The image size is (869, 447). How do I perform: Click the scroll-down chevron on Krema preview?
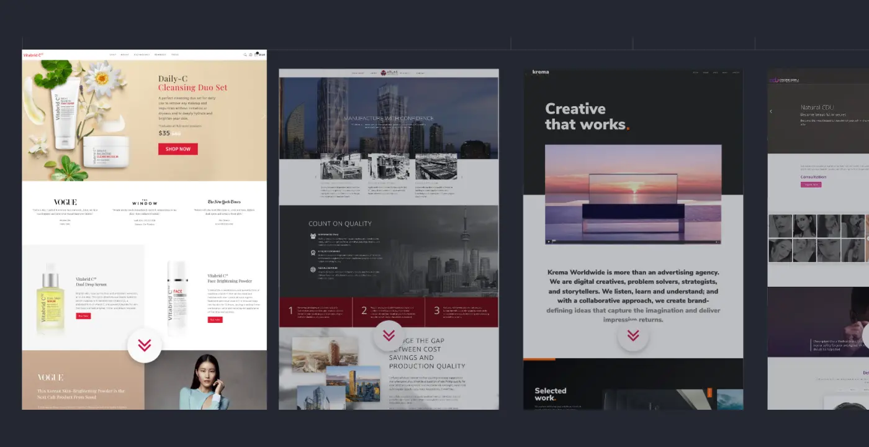[x=633, y=336]
